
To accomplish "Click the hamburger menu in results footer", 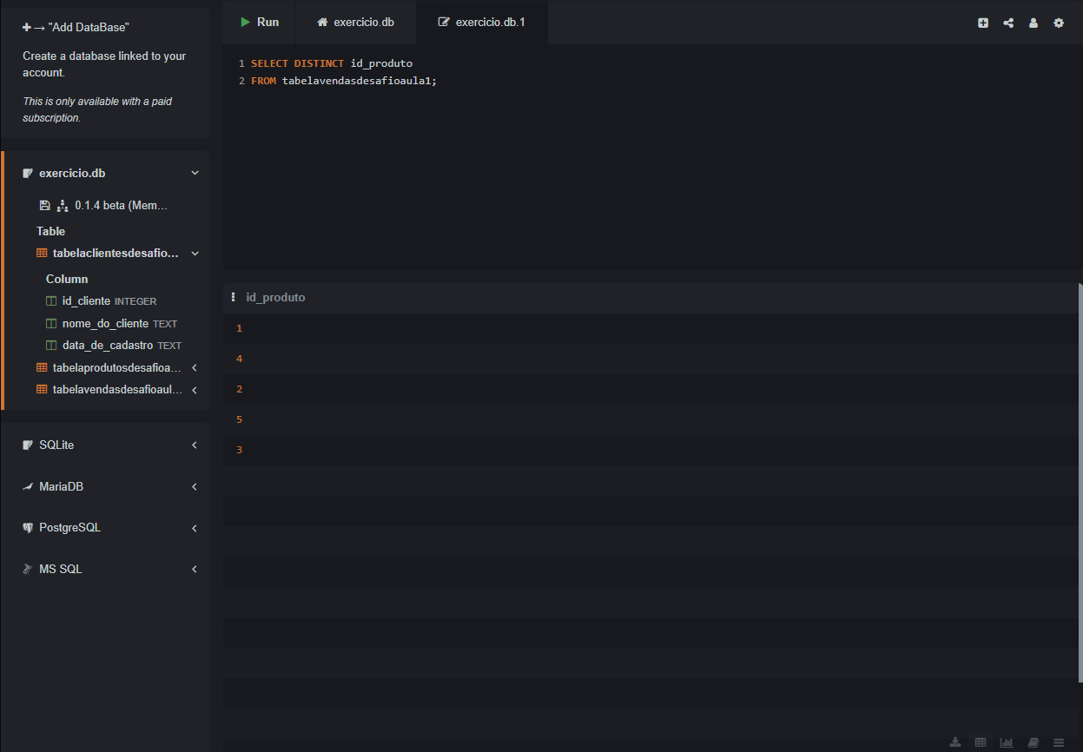I will [x=1059, y=742].
